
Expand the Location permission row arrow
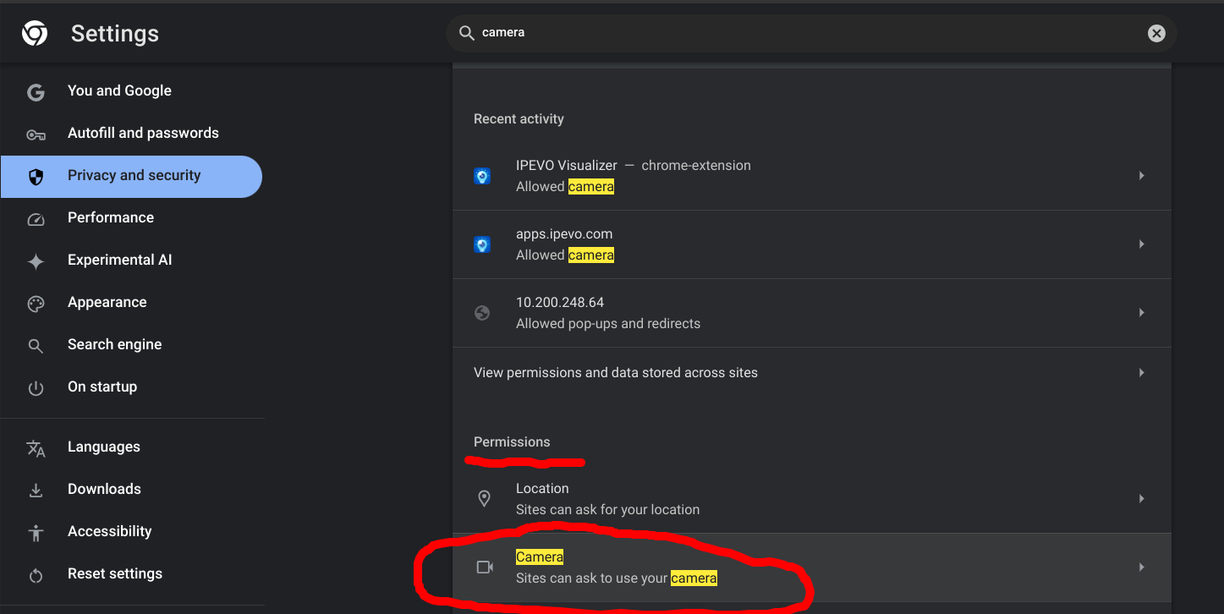[x=1141, y=499]
